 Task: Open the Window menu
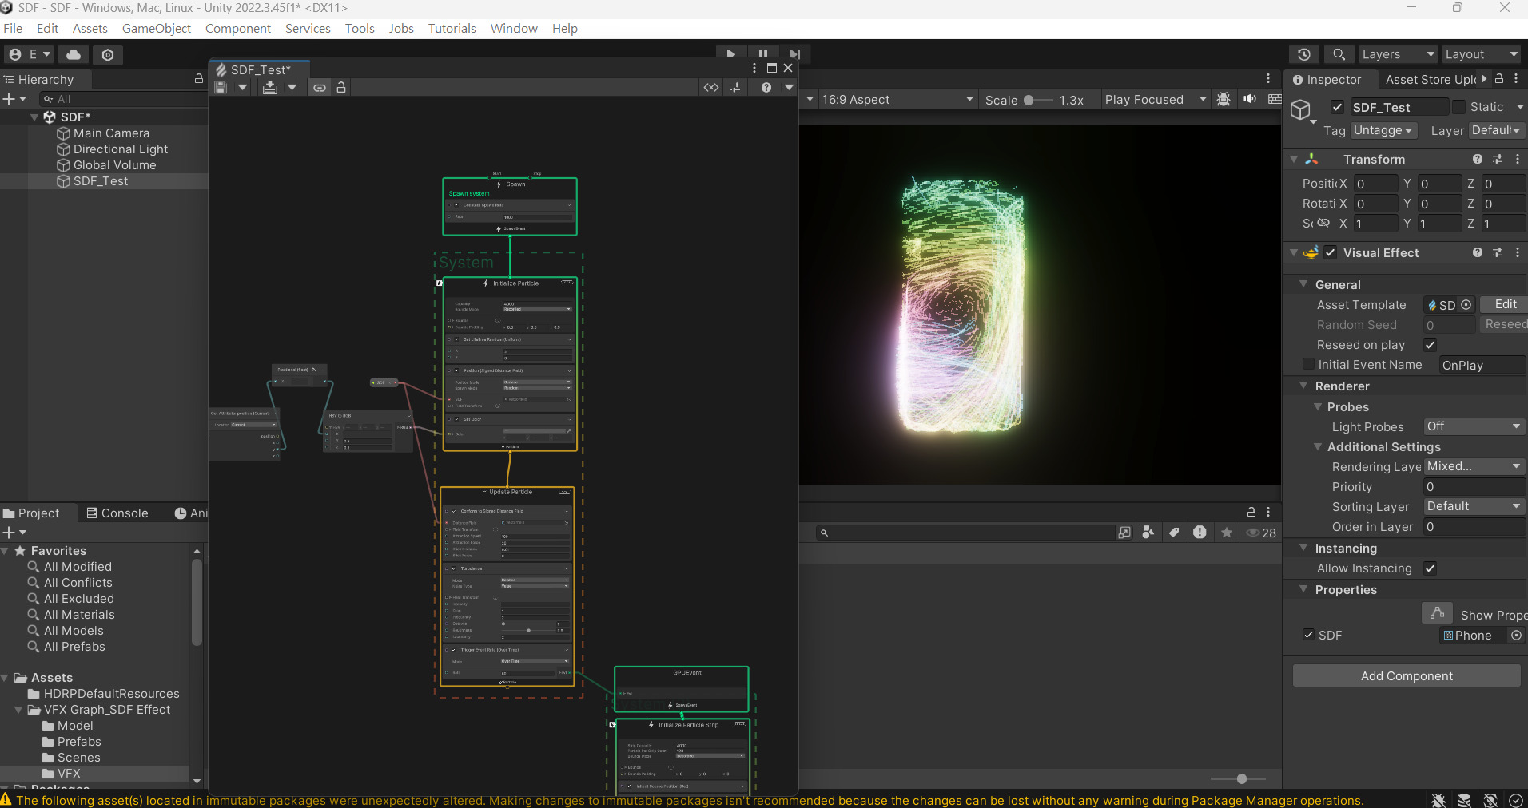coord(514,28)
